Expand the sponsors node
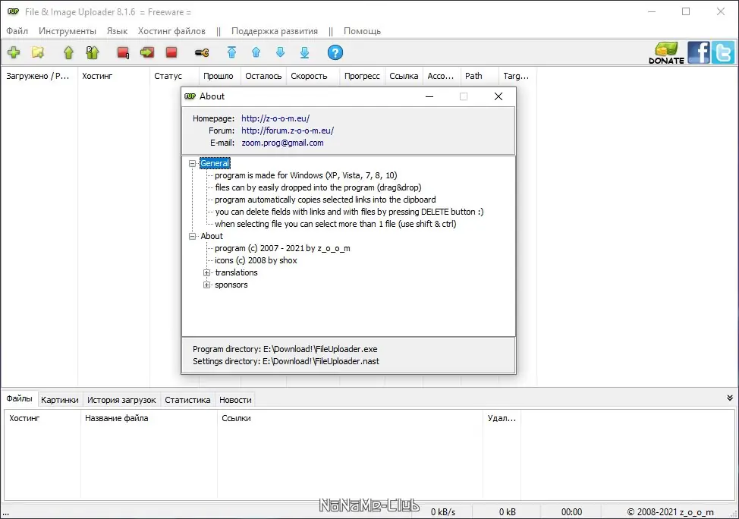The image size is (739, 519). 206,285
